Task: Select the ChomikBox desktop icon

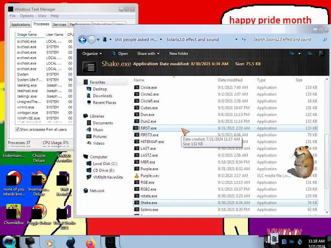Action: pos(14,214)
